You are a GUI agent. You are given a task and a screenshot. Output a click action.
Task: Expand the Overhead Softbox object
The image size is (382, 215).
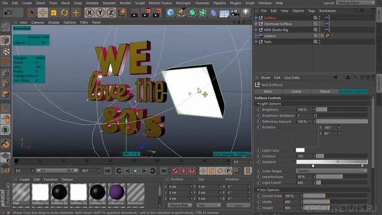pos(256,24)
